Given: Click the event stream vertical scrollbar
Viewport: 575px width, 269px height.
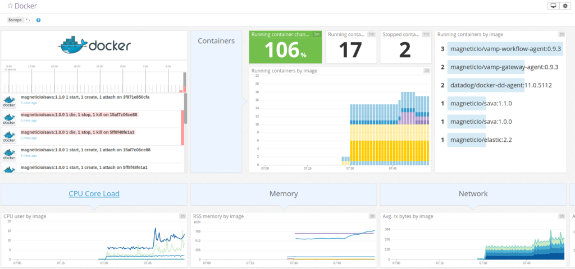Looking at the screenshot, I should click(185, 108).
